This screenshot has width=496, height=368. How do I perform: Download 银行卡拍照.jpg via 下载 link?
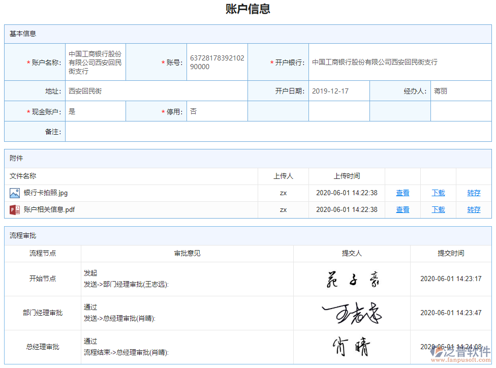click(438, 193)
